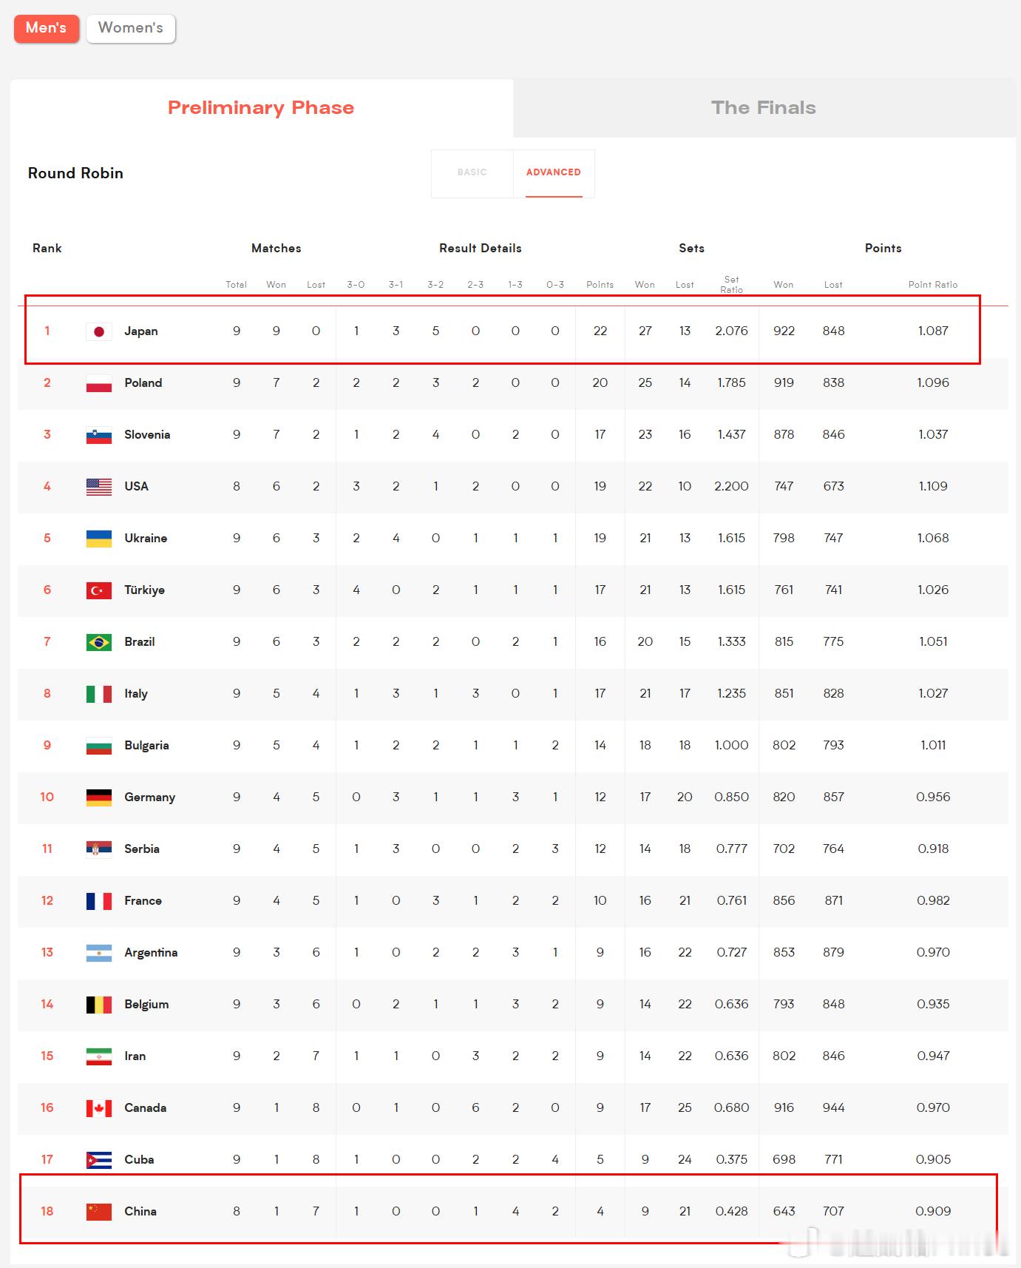Switch table to BASIC view

(x=472, y=173)
